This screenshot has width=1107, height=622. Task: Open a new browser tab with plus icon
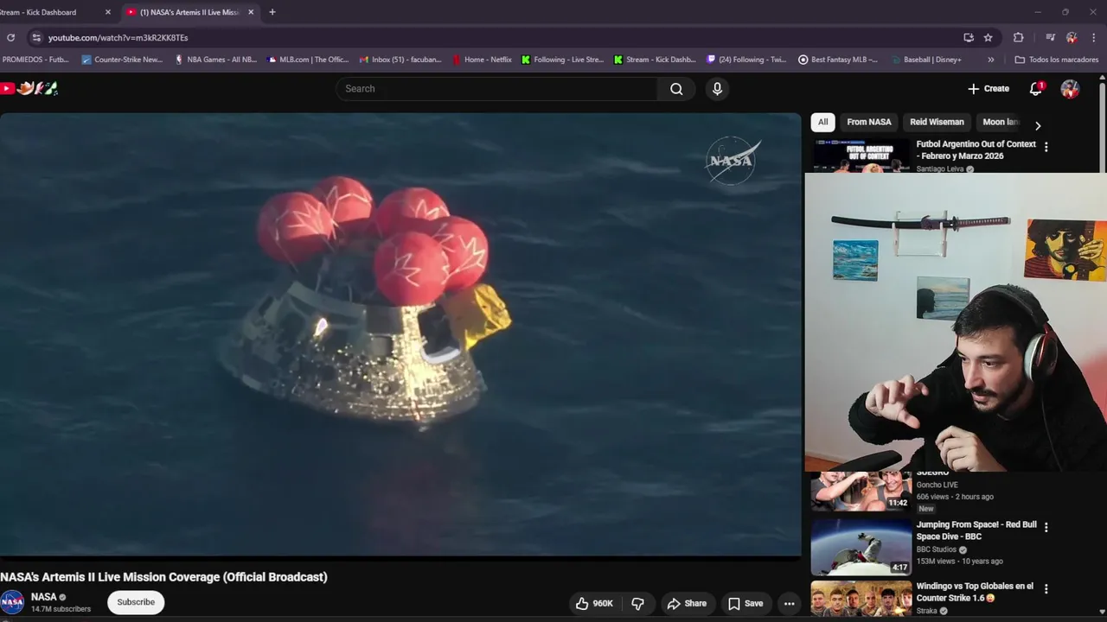272,12
